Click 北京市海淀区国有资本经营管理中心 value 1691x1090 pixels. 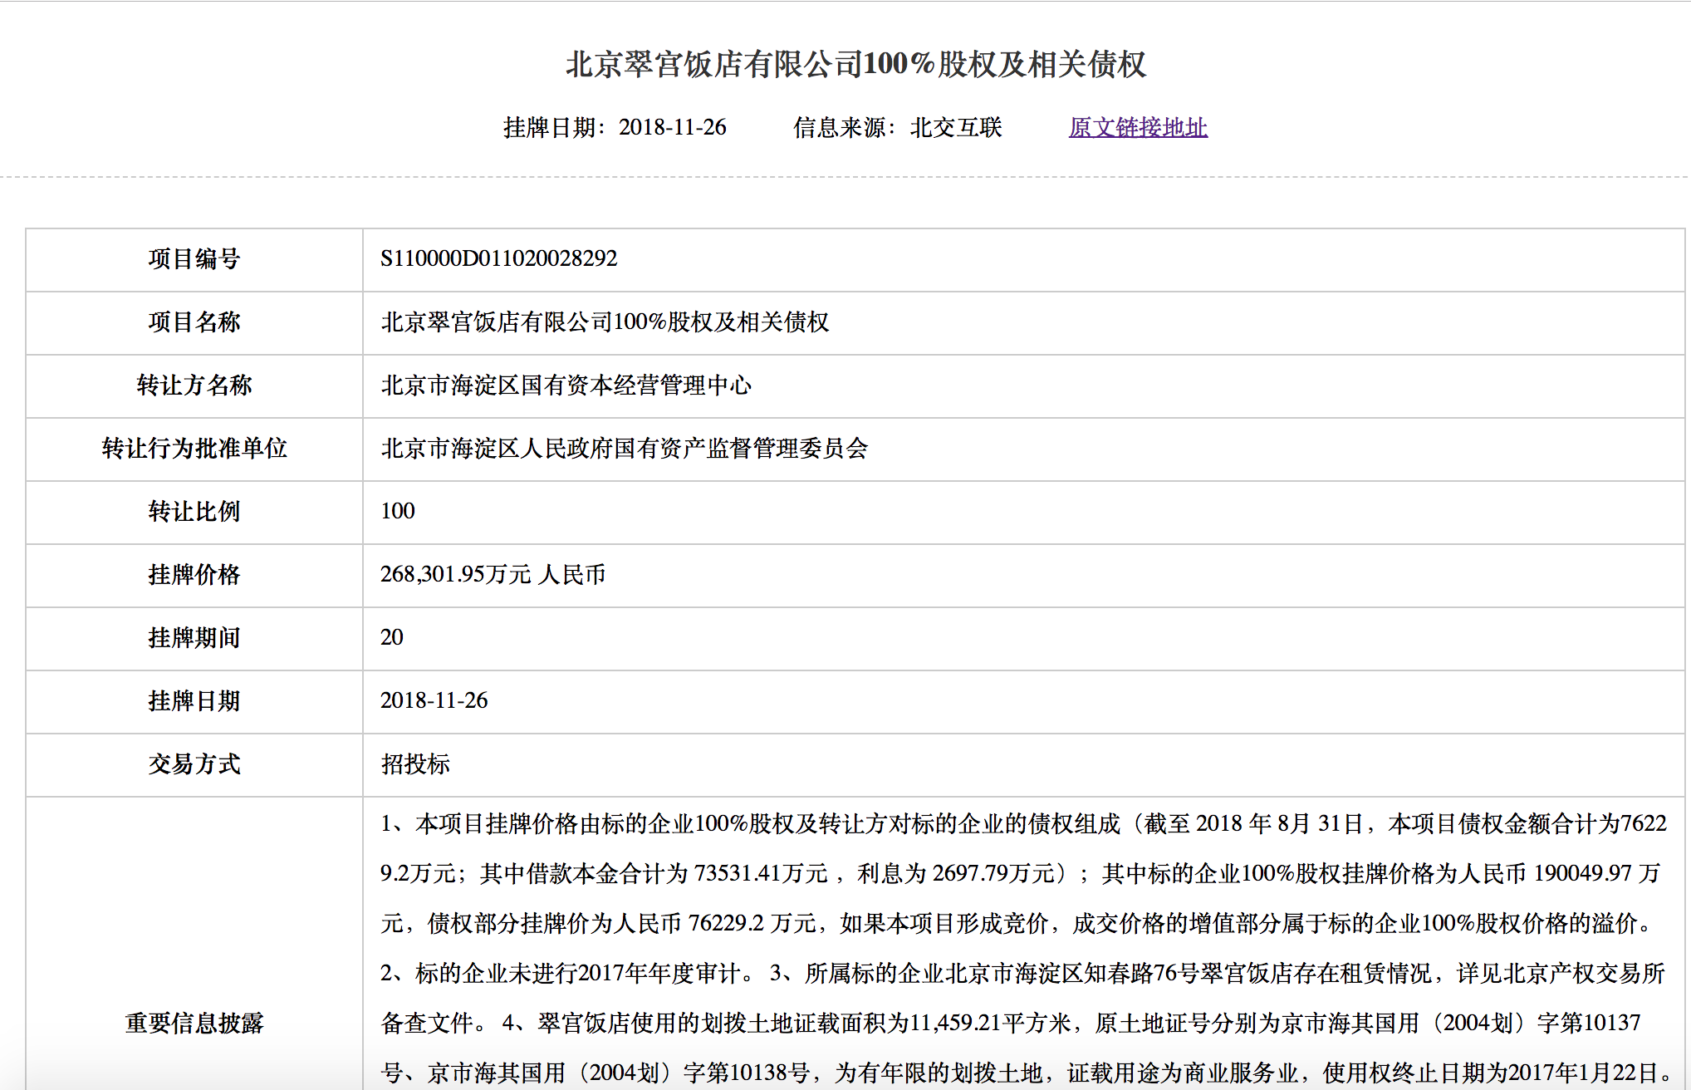coord(566,385)
